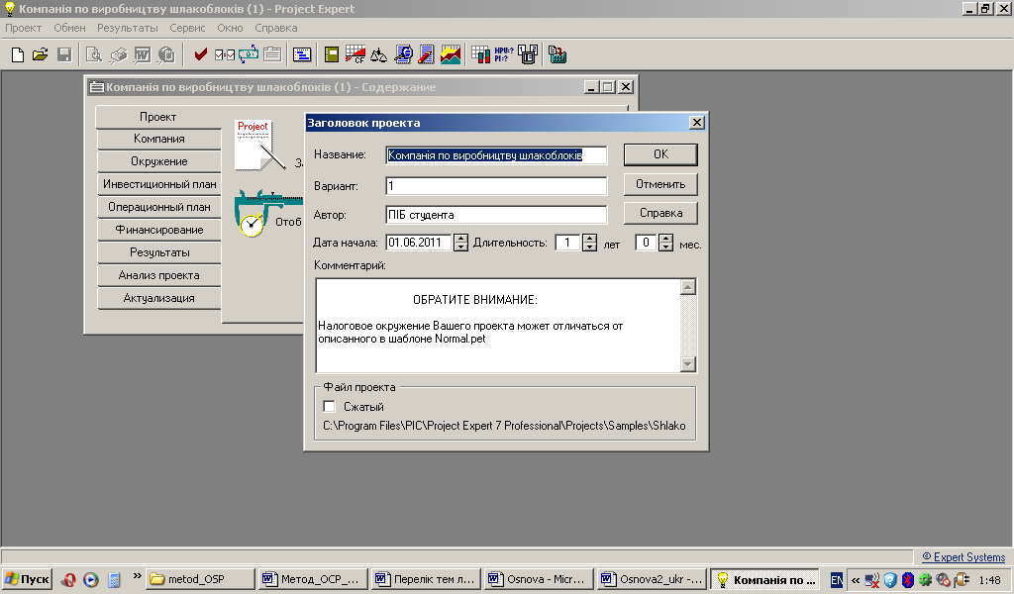Click the Справка button in dialog
This screenshot has width=1014, height=594.
tap(660, 213)
